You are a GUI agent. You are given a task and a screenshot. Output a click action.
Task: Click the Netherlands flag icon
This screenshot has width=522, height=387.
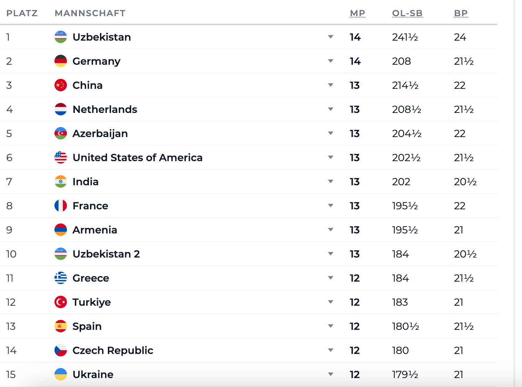pyautogui.click(x=61, y=109)
